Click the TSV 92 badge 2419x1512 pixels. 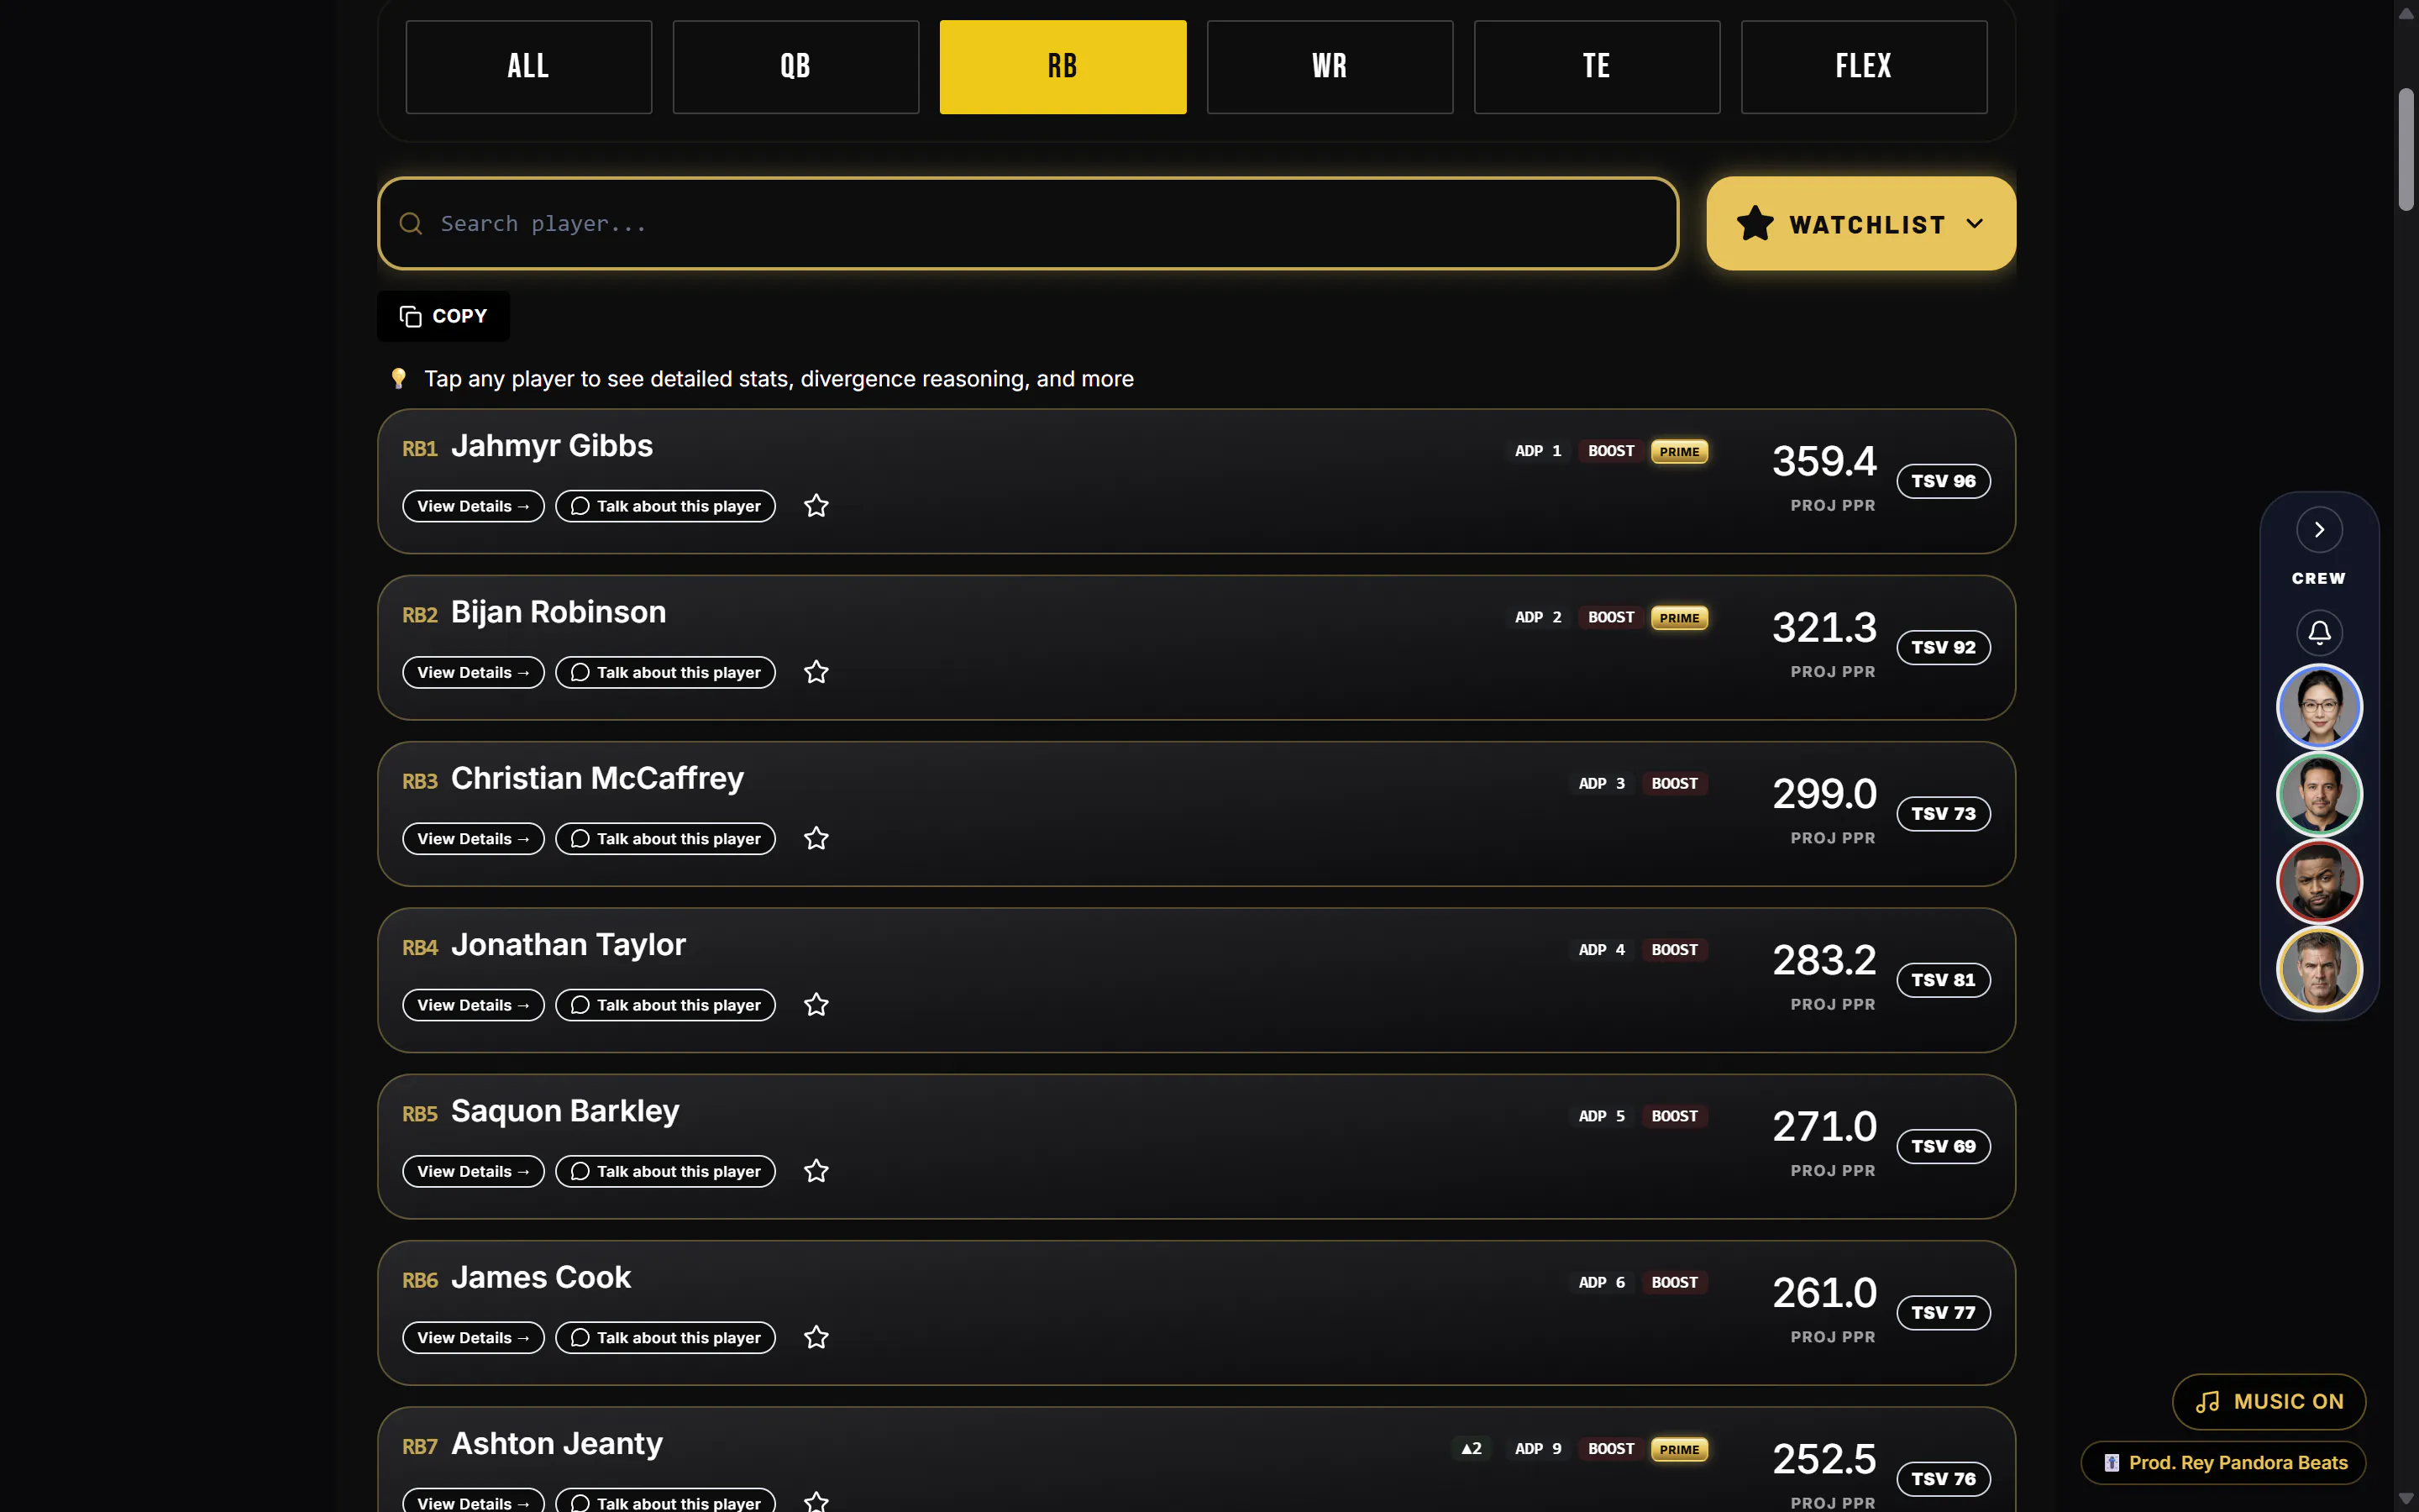1942,647
